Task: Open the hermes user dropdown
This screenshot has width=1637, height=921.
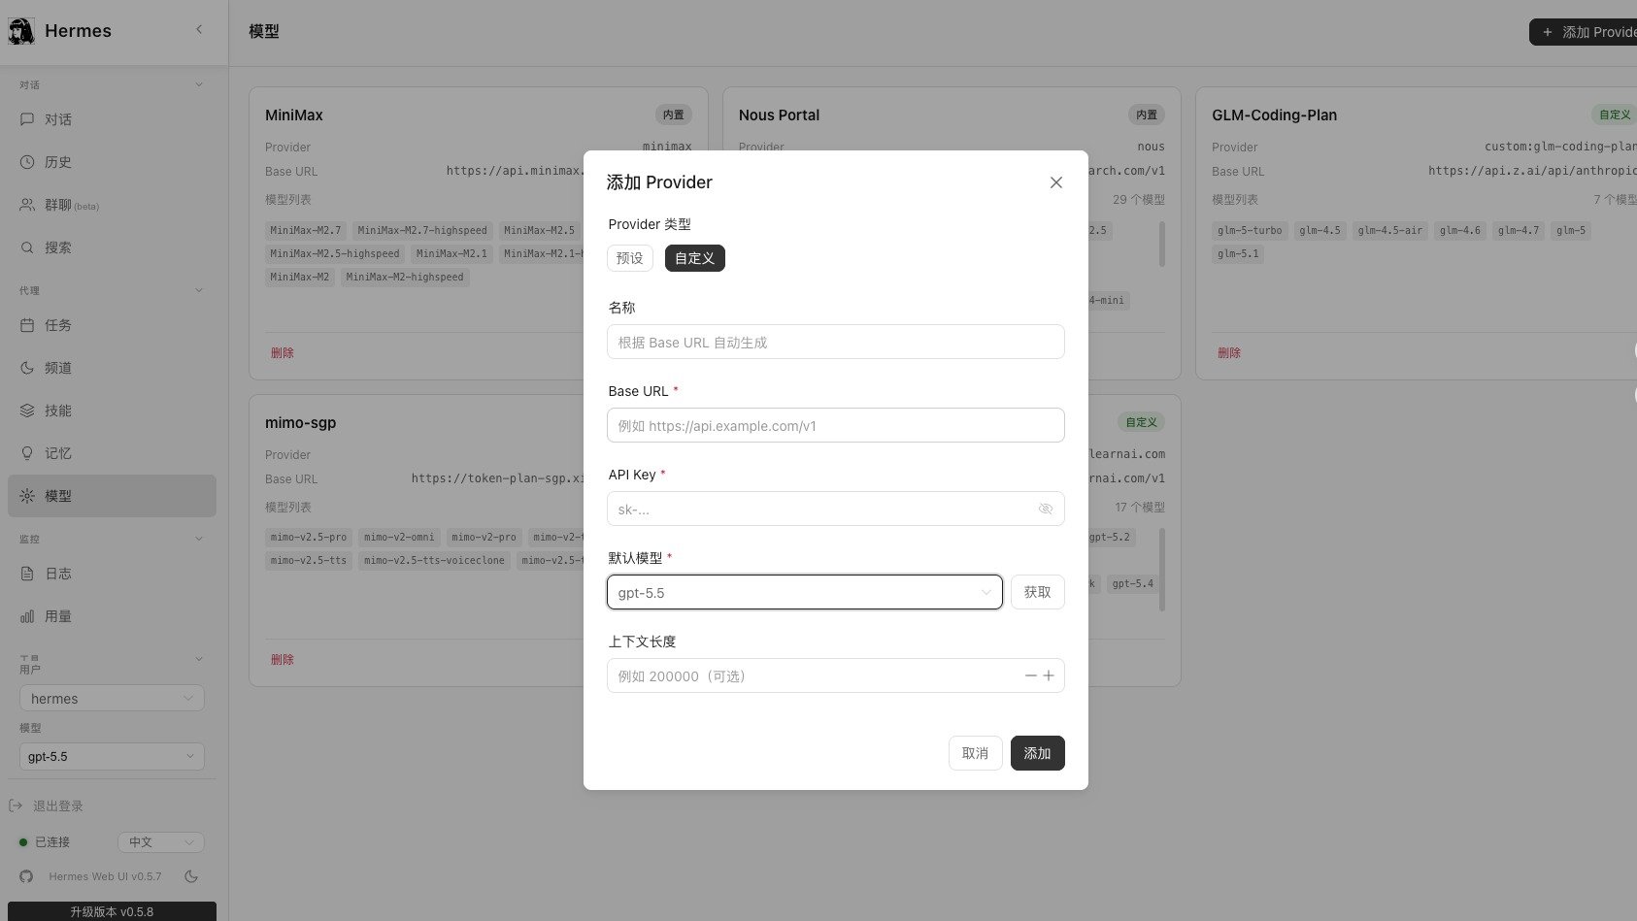Action: click(112, 699)
